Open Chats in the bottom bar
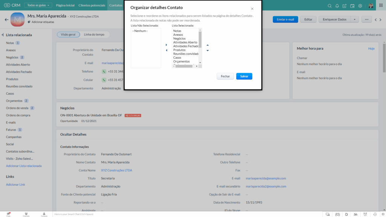This screenshot has height=217, width=386. [x=8, y=214]
